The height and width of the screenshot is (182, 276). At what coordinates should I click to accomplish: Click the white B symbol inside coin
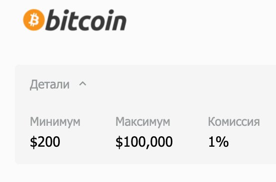coord(34,20)
